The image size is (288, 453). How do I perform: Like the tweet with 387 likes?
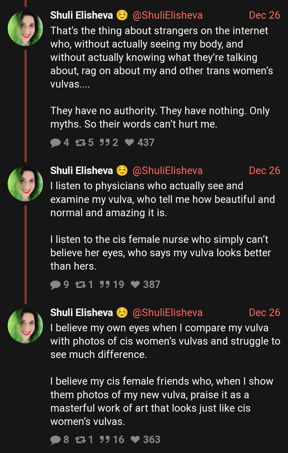tap(135, 285)
